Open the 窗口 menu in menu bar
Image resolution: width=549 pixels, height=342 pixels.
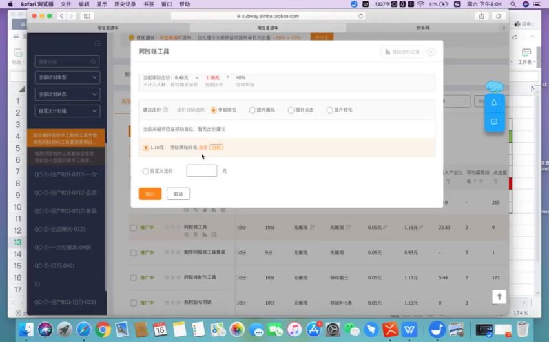pyautogui.click(x=167, y=5)
